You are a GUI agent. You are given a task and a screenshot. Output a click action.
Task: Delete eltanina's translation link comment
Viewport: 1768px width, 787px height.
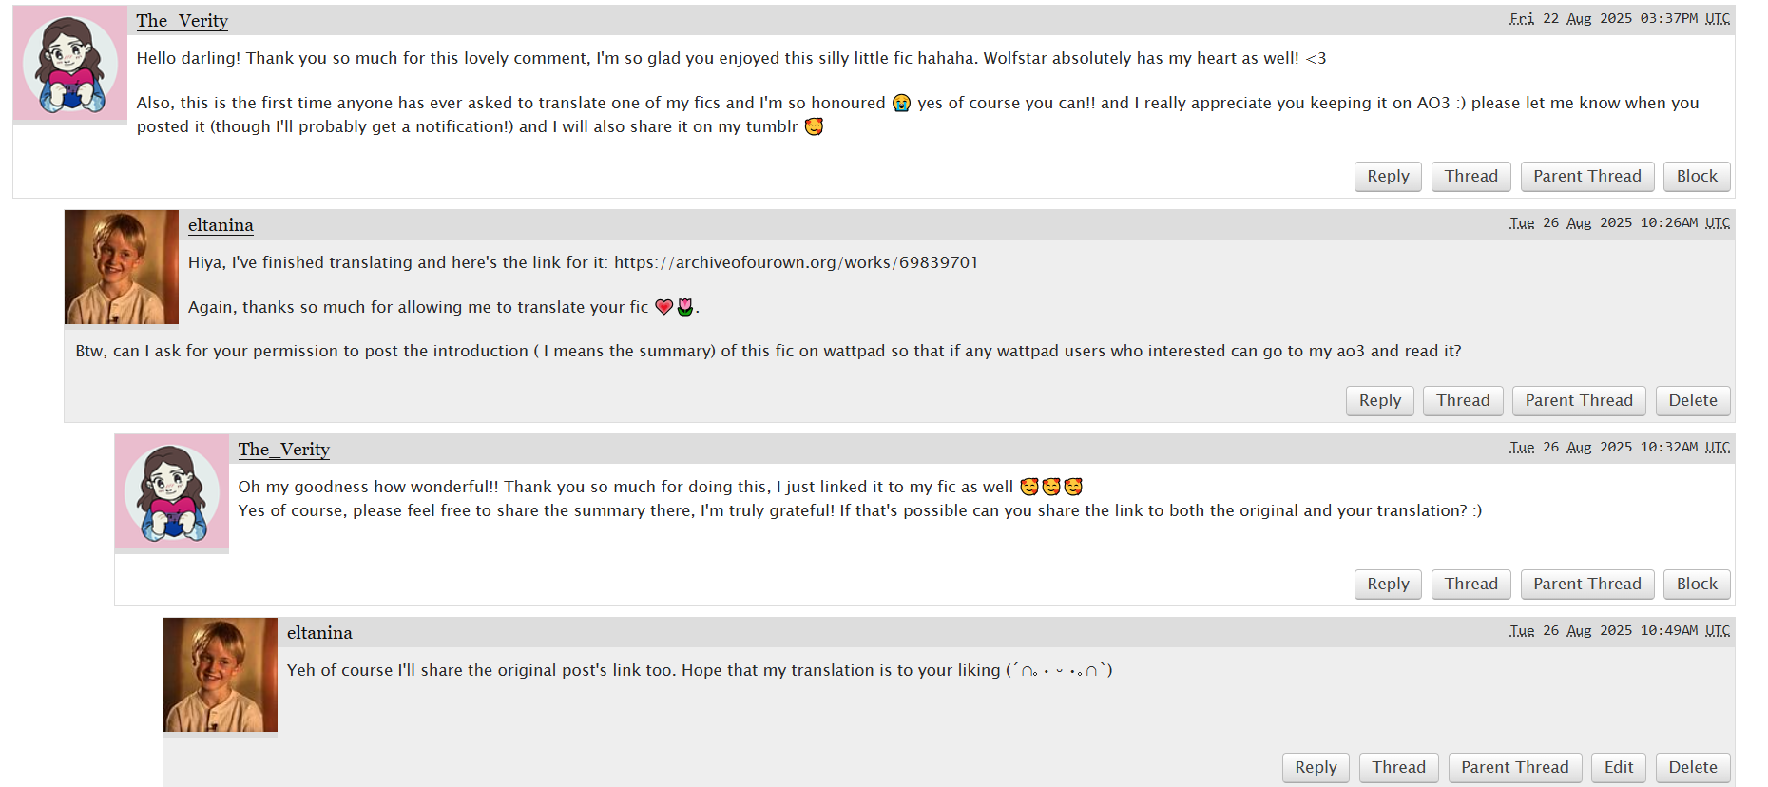click(1693, 401)
